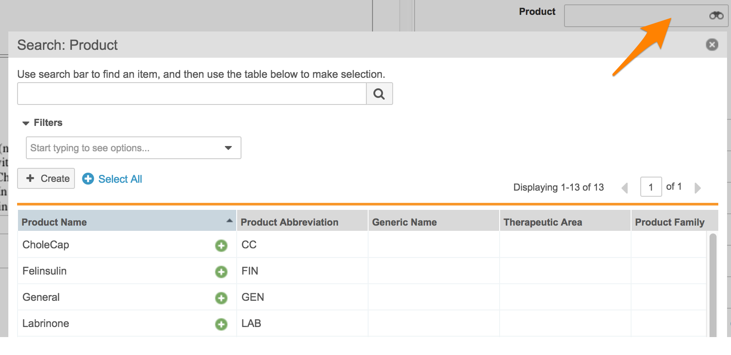
Task: Add Felinsulin using the green plus icon
Action: [221, 272]
